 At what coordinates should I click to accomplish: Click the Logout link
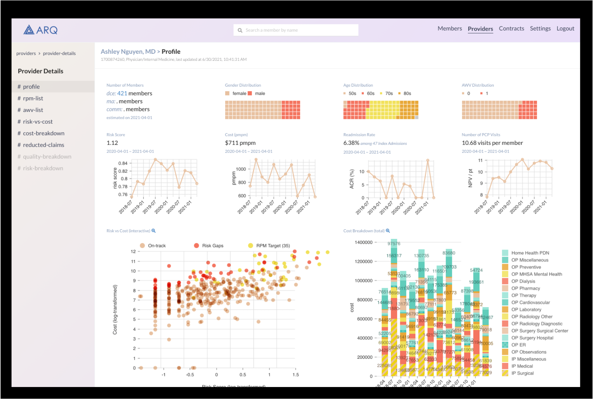tap(565, 29)
